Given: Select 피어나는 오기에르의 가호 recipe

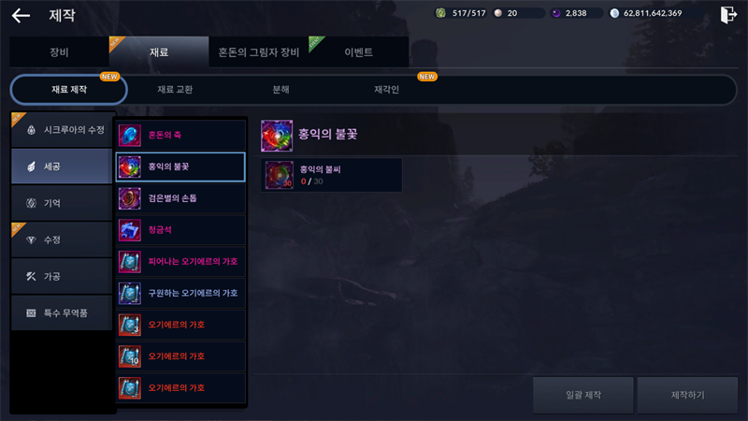Looking at the screenshot, I should 180,262.
